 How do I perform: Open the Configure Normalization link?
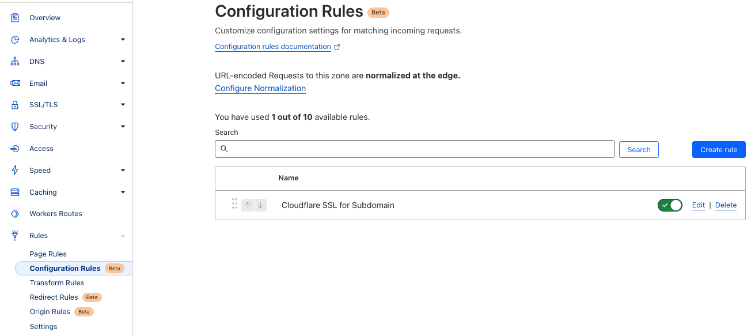tap(260, 88)
